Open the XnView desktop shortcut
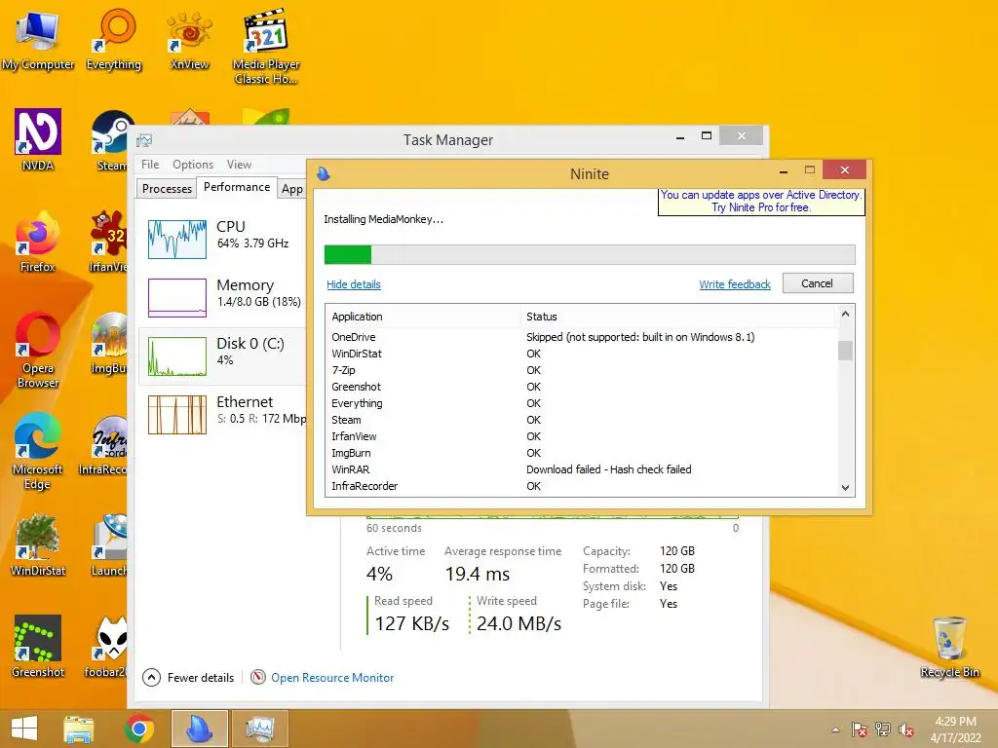The image size is (998, 748). pyautogui.click(x=189, y=39)
